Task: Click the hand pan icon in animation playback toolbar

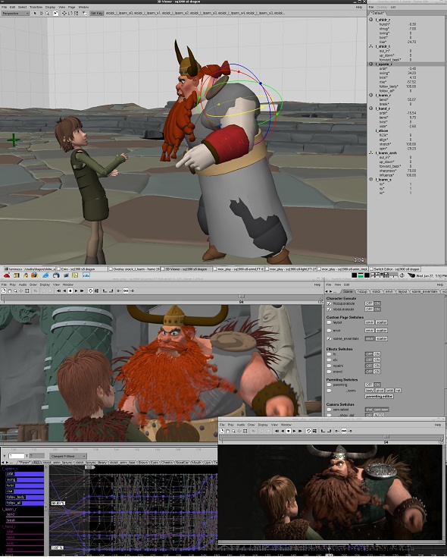Action: click(x=10, y=291)
